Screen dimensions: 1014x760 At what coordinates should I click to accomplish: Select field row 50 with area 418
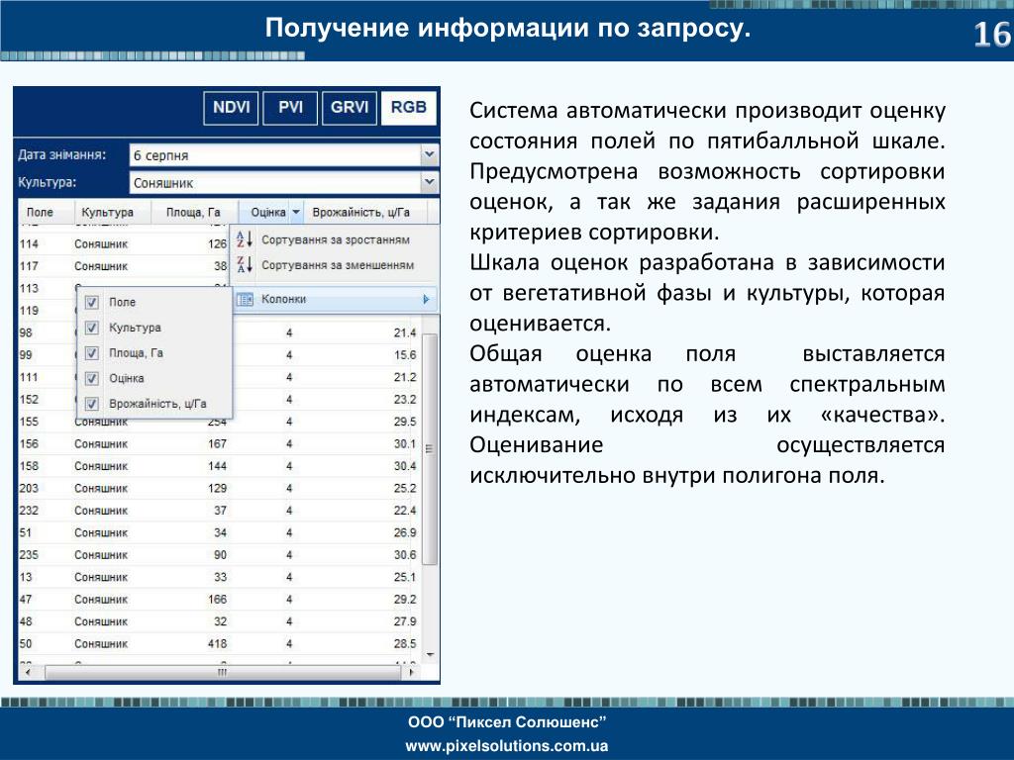[219, 643]
